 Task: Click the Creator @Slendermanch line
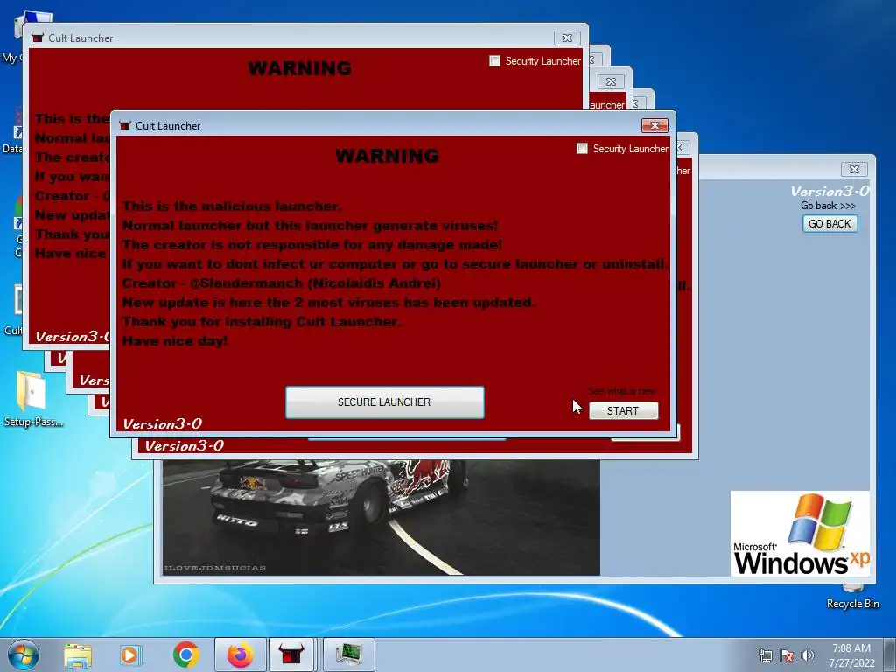pos(281,283)
